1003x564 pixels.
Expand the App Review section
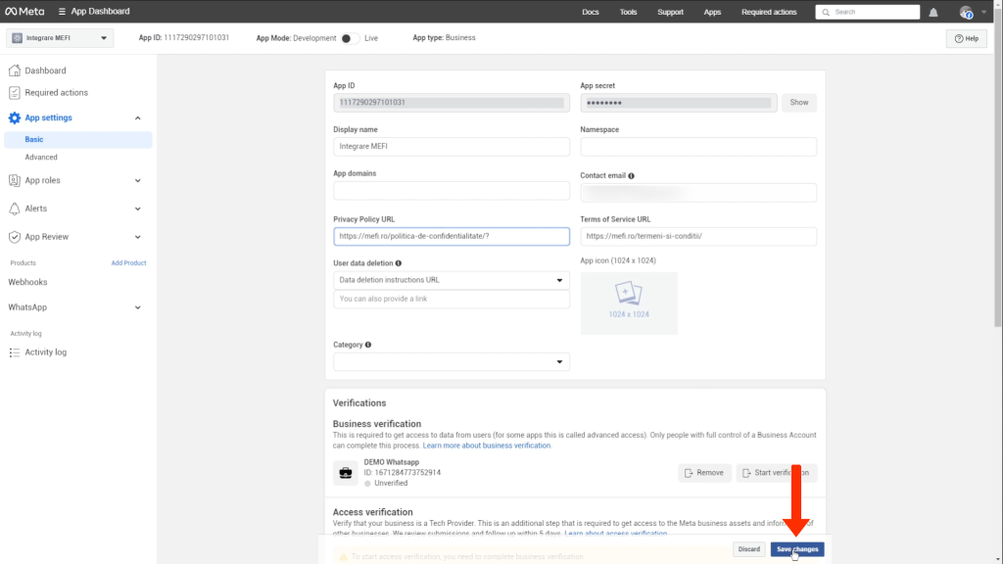[x=137, y=237]
